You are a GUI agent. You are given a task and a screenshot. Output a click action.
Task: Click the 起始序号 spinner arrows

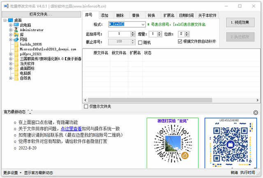click(x=133, y=34)
